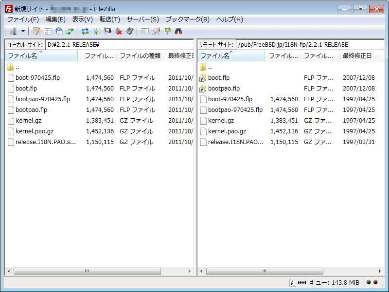
Task: Click local release.I18N.PAO file icon
Action: (11, 142)
